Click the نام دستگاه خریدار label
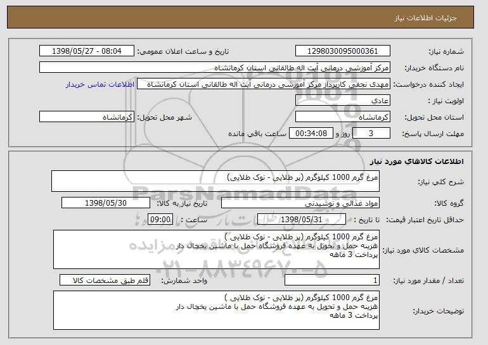Viewport: 488px width, 345px height. [x=434, y=68]
